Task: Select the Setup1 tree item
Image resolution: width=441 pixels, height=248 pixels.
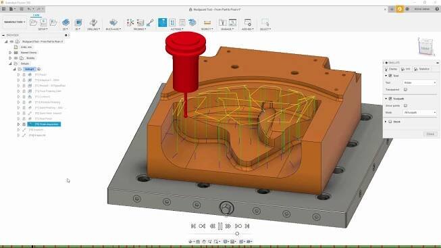Action: (29, 69)
